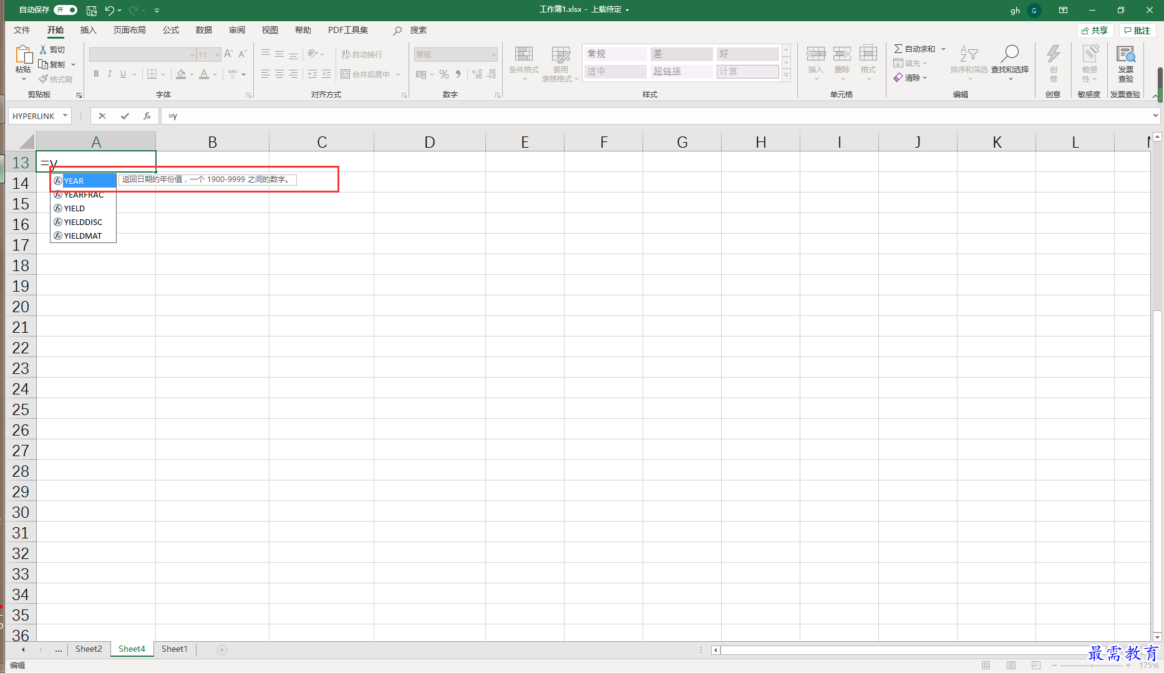Click the 共享 (Share) button
This screenshot has width=1164, height=673.
coord(1095,31)
